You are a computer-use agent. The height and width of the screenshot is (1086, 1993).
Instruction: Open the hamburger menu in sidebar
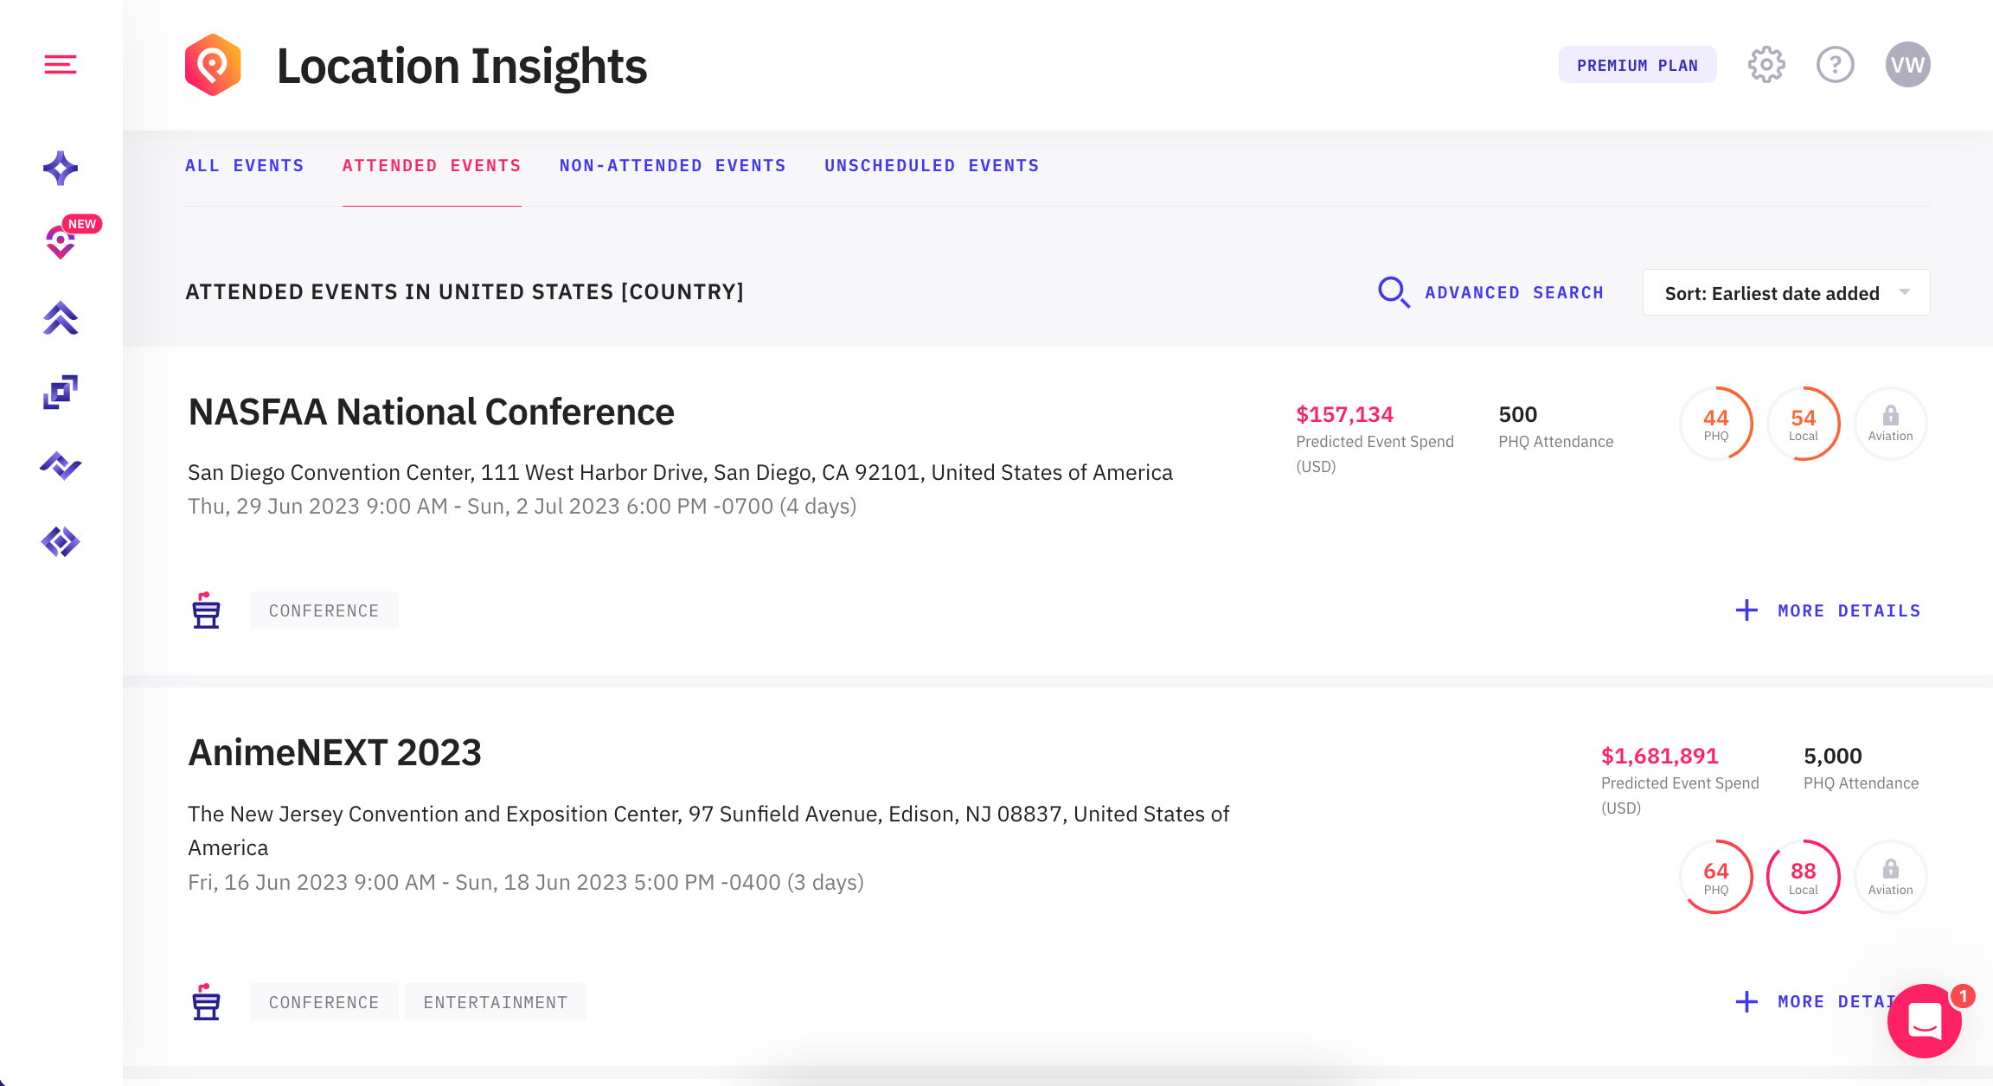(61, 65)
